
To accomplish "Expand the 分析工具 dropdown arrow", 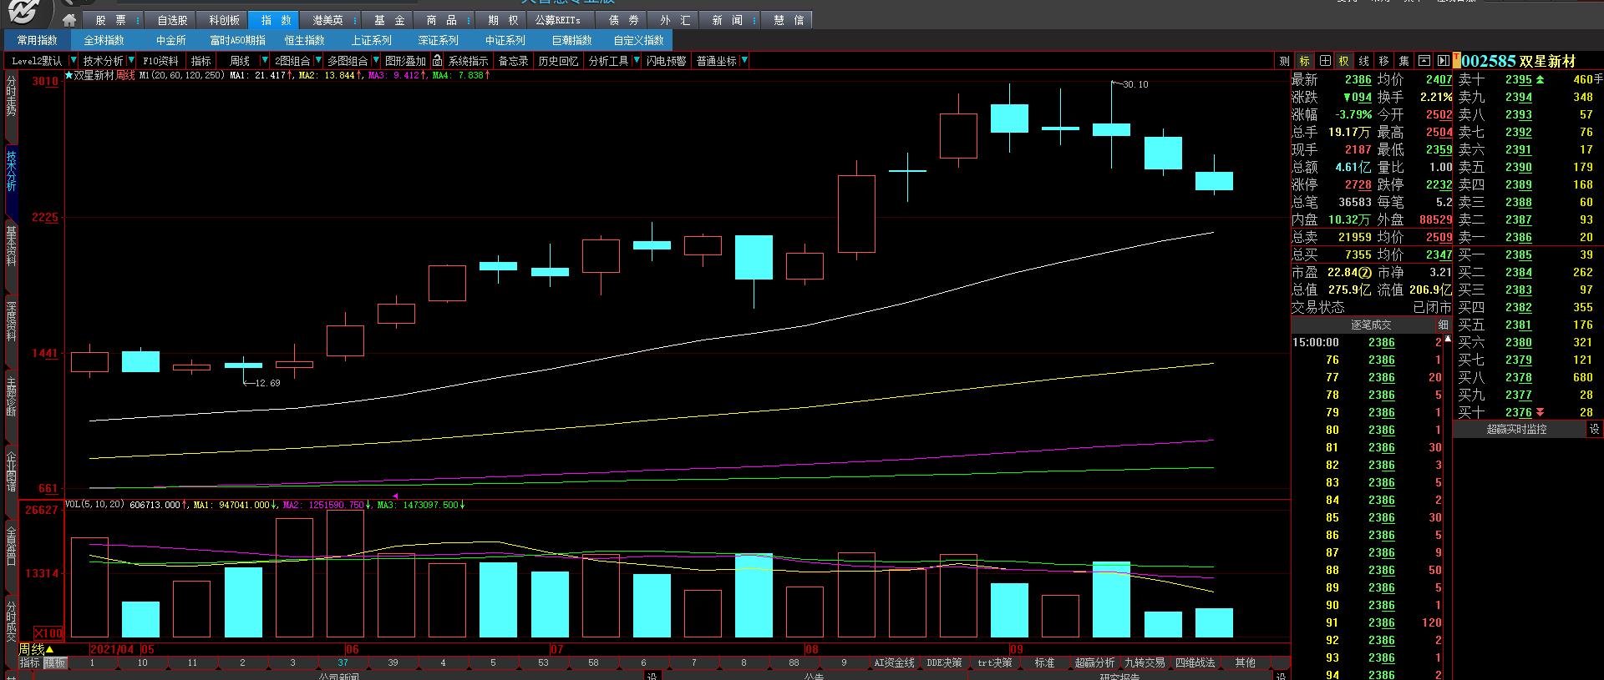I will [637, 61].
